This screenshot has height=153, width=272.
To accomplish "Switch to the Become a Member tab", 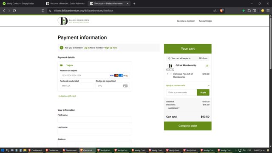I will [65, 3].
